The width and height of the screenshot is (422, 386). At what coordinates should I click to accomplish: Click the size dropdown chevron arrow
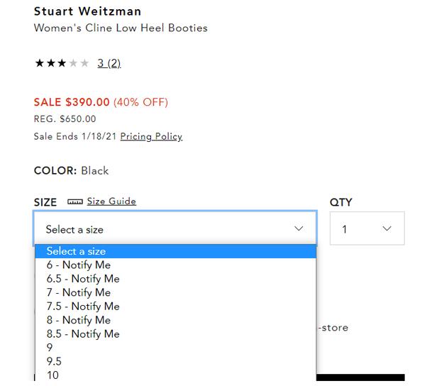299,228
